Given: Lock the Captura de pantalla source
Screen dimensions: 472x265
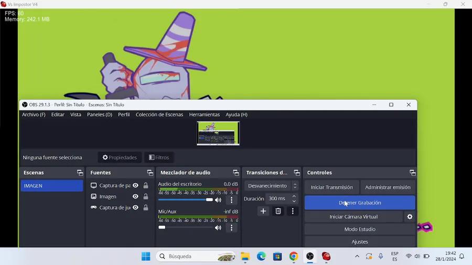Looking at the screenshot, I should coord(146,185).
